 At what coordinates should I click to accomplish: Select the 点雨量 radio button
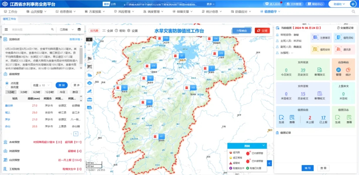[x=7, y=83]
